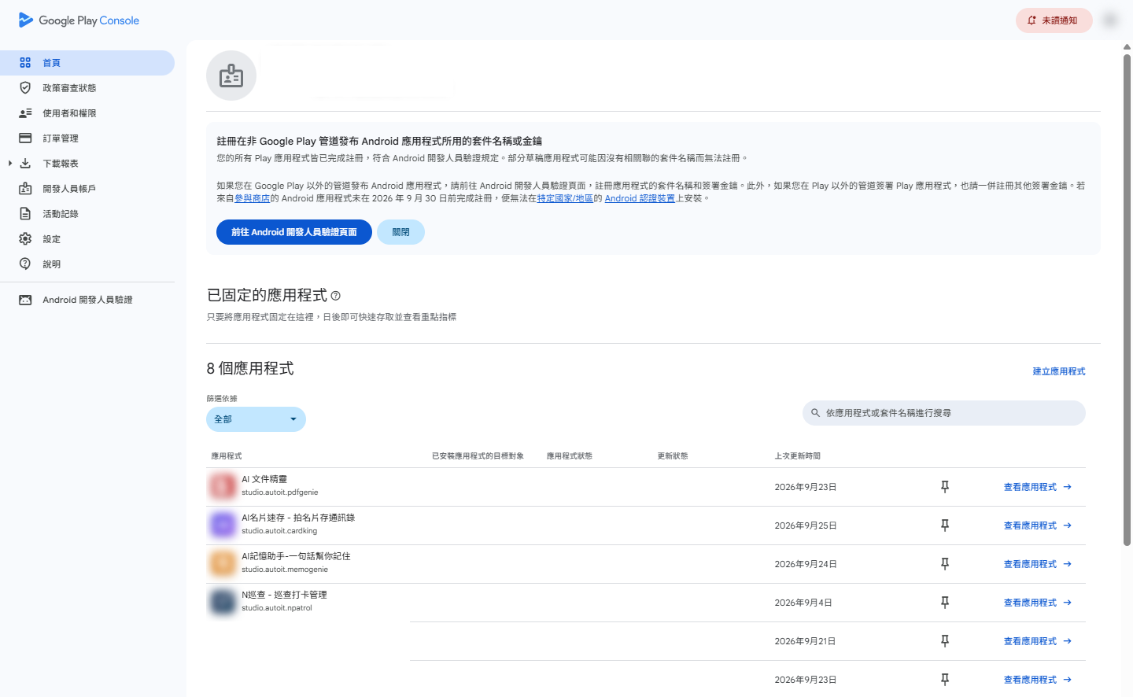
Task: Dismiss the notice with 關閉 button
Action: (400, 232)
